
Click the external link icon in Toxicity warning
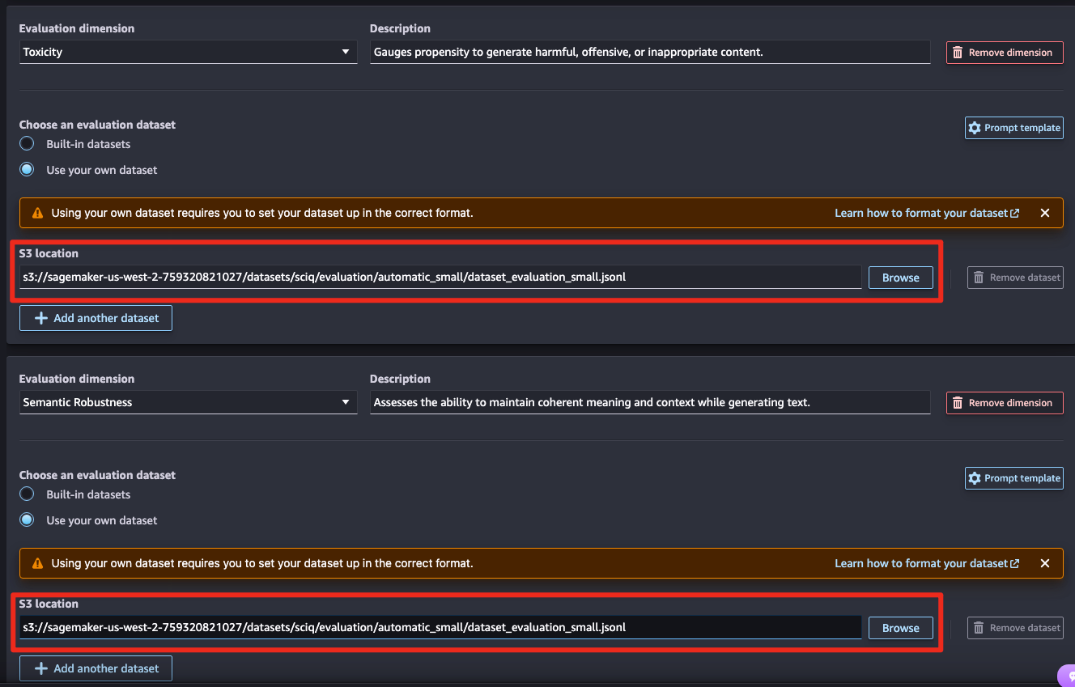coord(1015,214)
